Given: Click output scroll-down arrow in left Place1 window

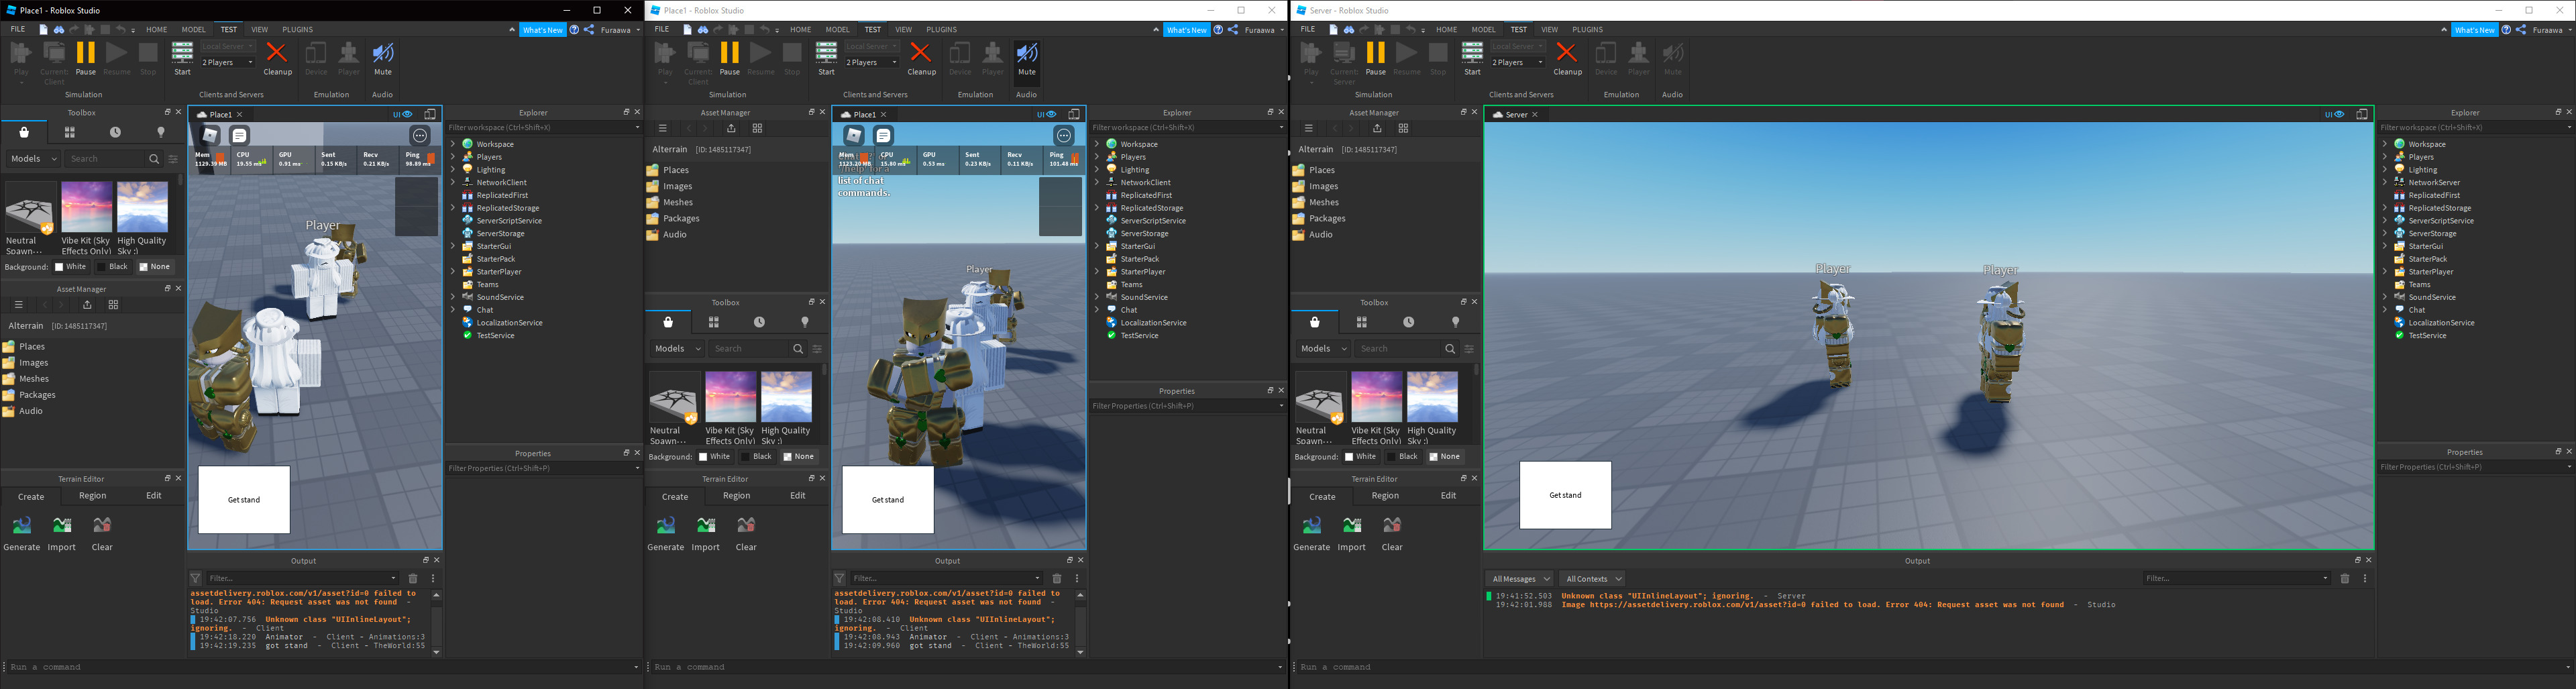Looking at the screenshot, I should pyautogui.click(x=436, y=652).
